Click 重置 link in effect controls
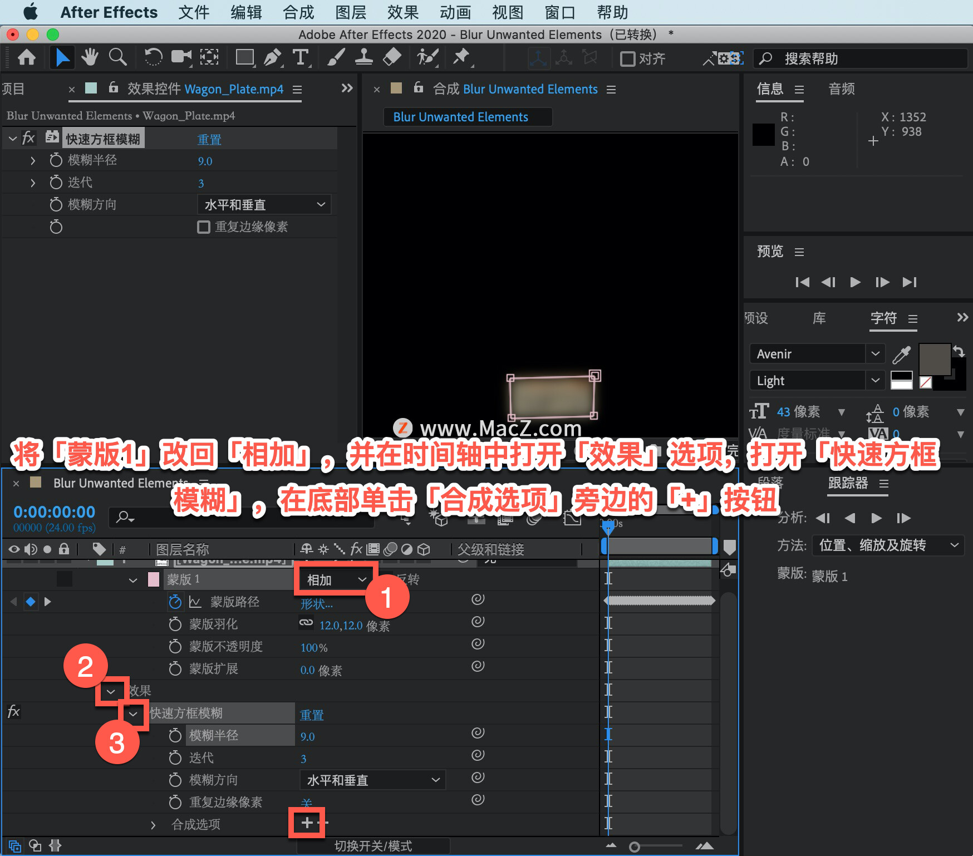 (x=209, y=139)
